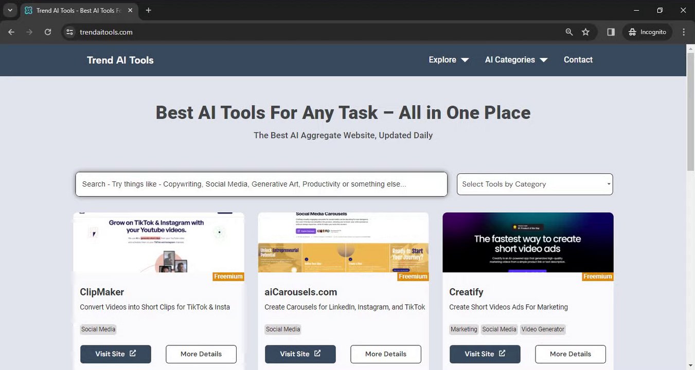Viewport: 695px width, 370px height.
Task: Expand the Explore menu
Action: click(x=449, y=60)
